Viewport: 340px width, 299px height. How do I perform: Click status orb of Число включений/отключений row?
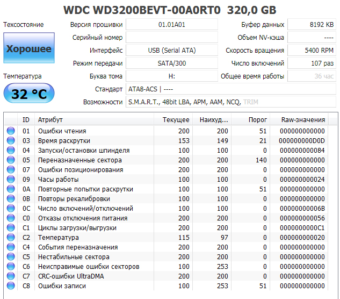click(11, 209)
